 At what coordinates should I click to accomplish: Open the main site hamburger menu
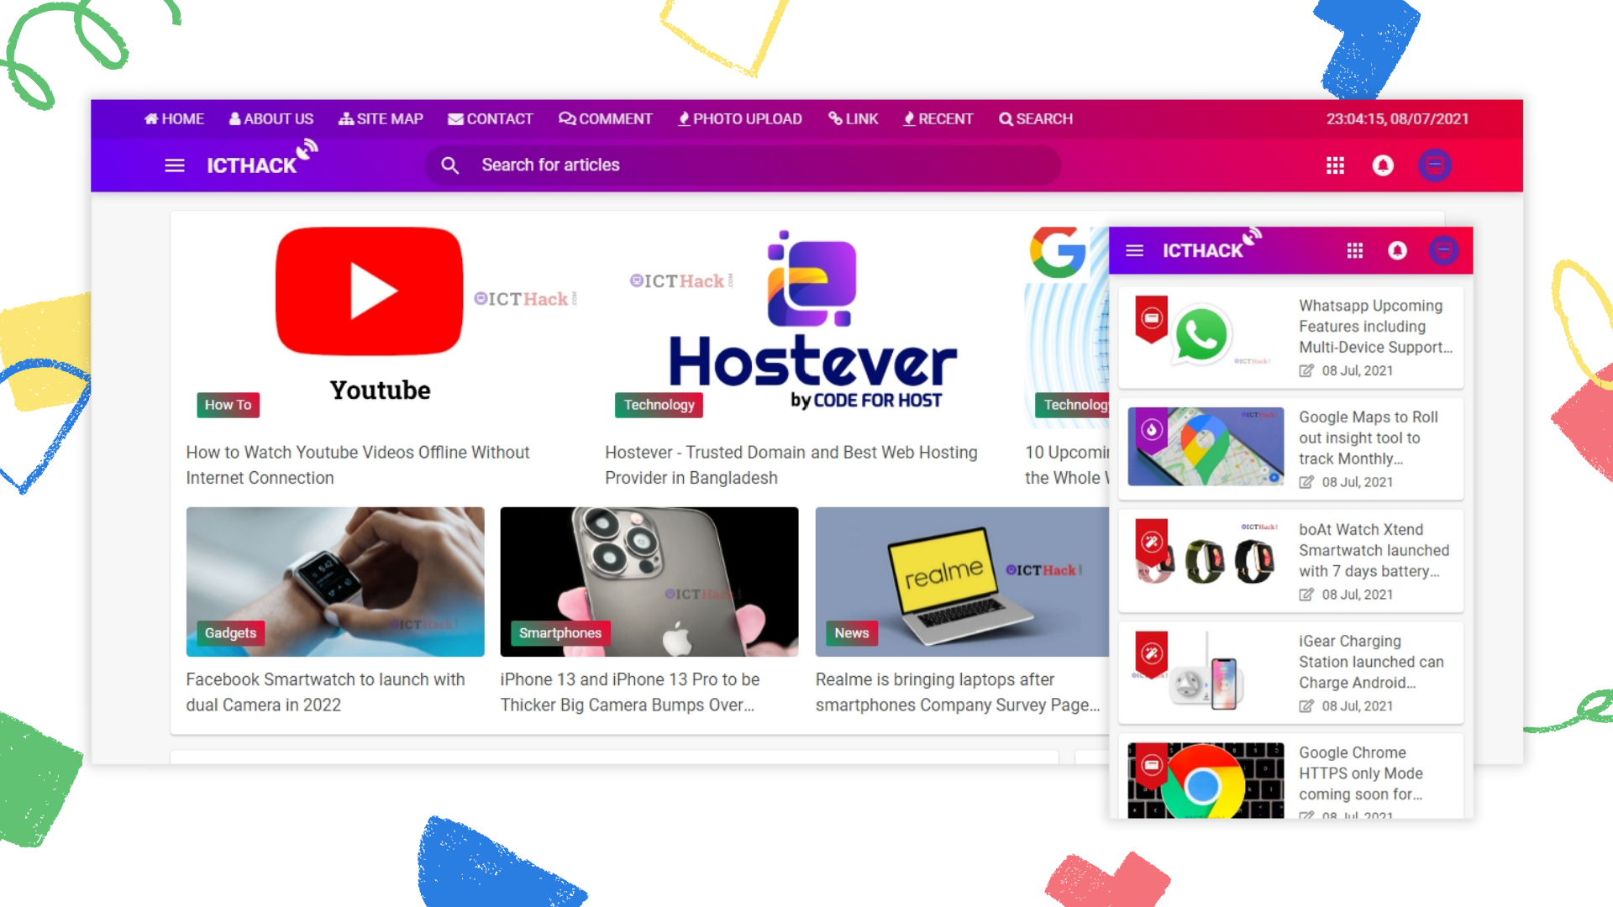pos(174,165)
